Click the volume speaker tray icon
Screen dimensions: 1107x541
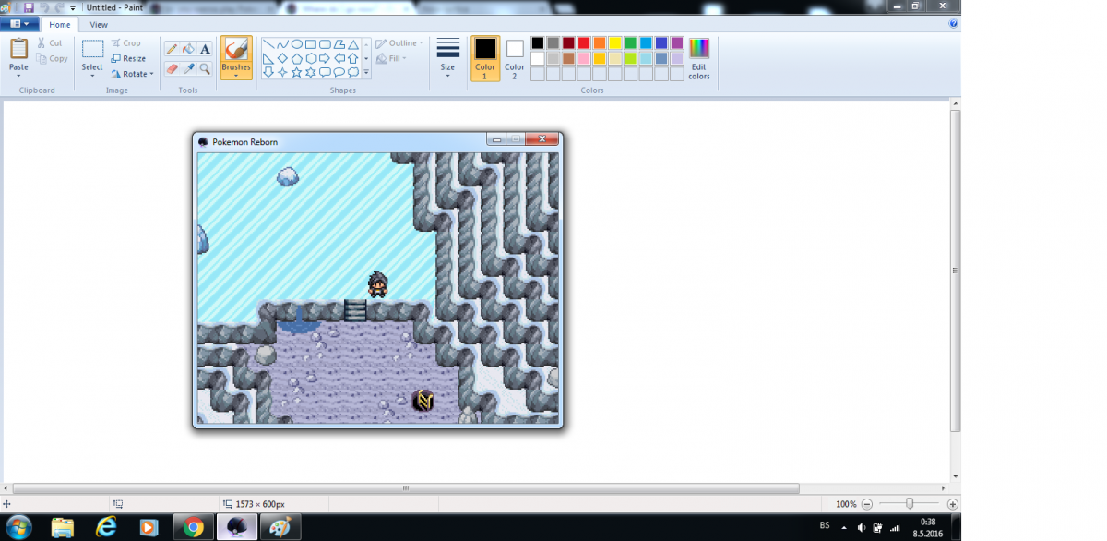pos(860,528)
